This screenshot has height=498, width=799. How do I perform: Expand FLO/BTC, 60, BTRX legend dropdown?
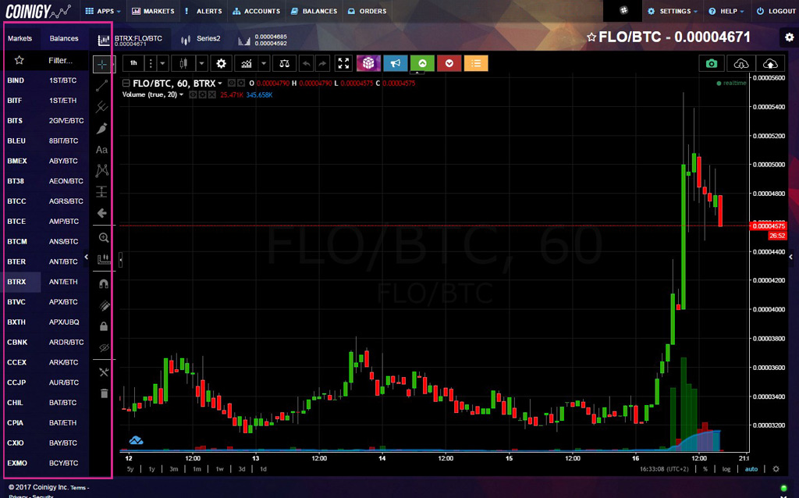coord(220,84)
